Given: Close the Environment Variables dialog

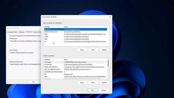Looking at the screenshot, I should 110,17.
